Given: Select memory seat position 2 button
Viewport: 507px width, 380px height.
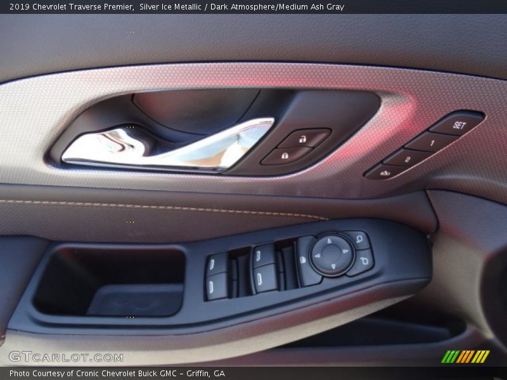Looking at the screenshot, I should pyautogui.click(x=408, y=159).
